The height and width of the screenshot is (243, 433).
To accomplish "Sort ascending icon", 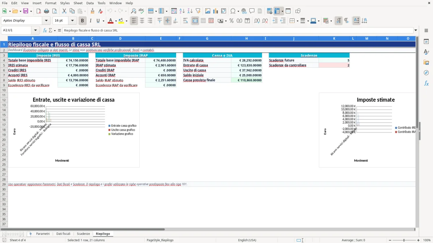I will (x=182, y=11).
